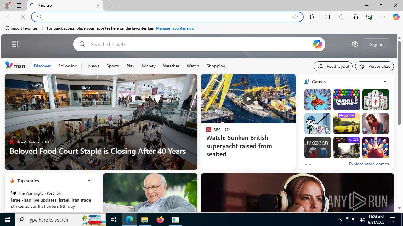Open the woman character game tile
This screenshot has width=403, height=226.
375,124
